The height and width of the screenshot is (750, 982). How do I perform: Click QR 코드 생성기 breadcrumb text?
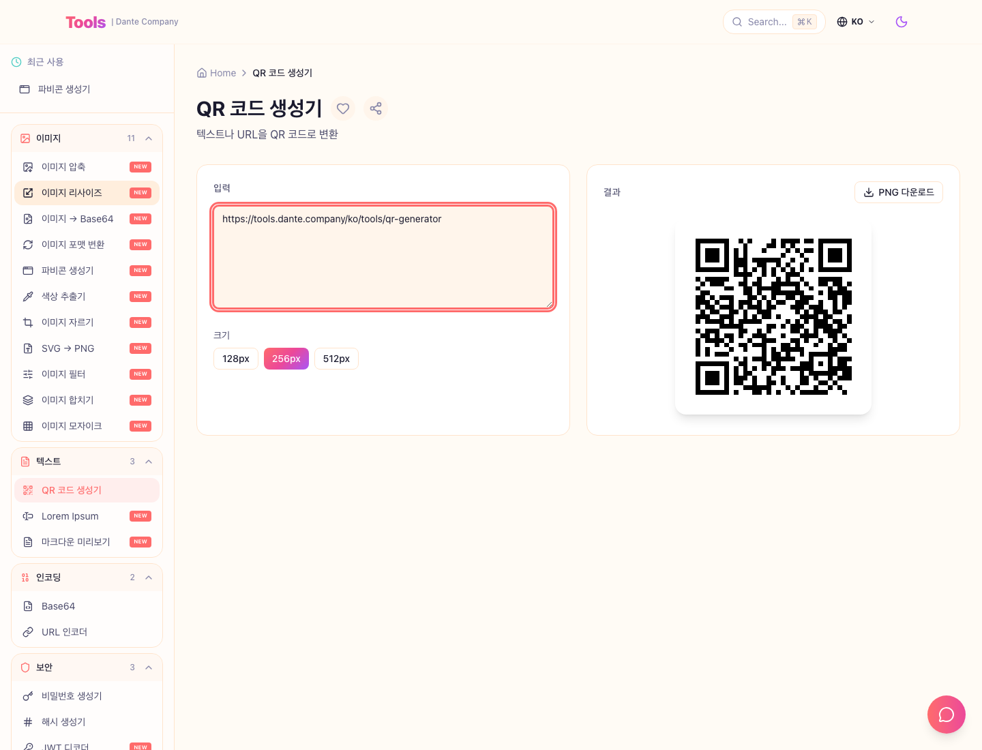coord(282,73)
